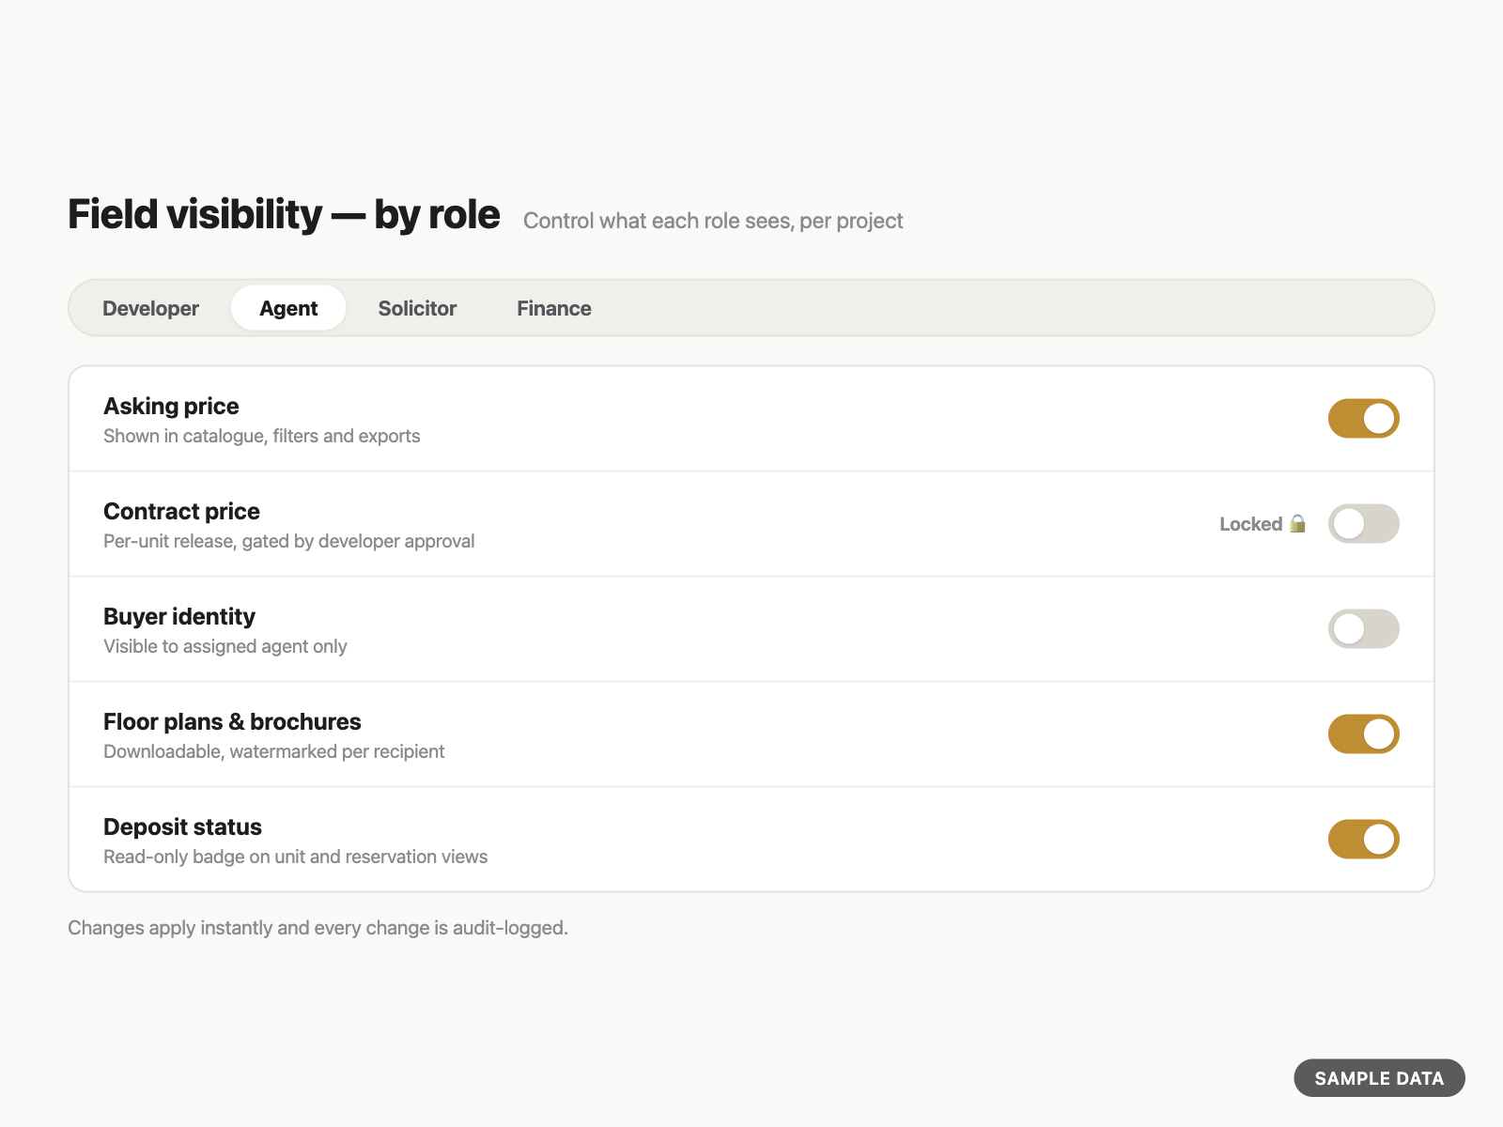Disable Floor plans & brochures toggle
1503x1127 pixels.
click(x=1363, y=734)
